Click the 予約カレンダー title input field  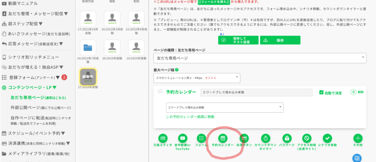tap(256, 93)
